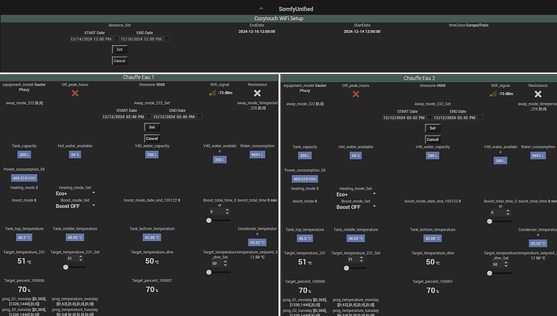Click the Resistance white cross in Chauffe Eau 1
557x316 pixels.
(x=258, y=94)
